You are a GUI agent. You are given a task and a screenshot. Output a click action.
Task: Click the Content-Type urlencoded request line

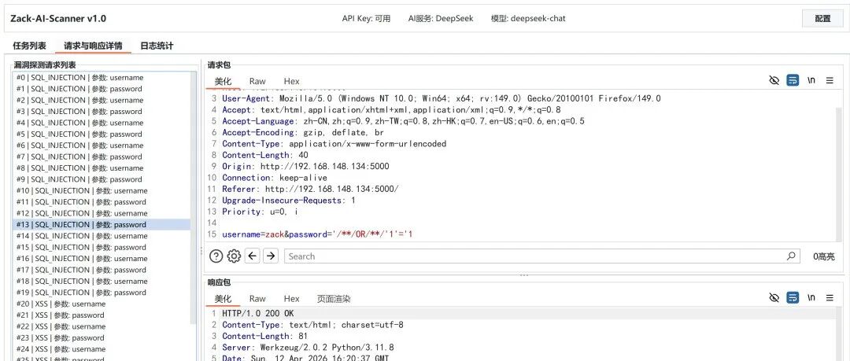pyautogui.click(x=334, y=144)
